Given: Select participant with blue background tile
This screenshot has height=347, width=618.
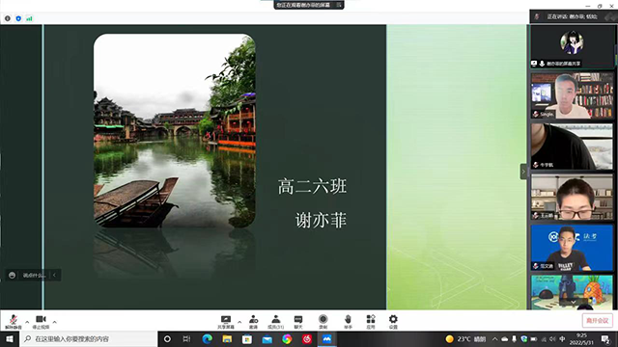Looking at the screenshot, I should coord(572,248).
